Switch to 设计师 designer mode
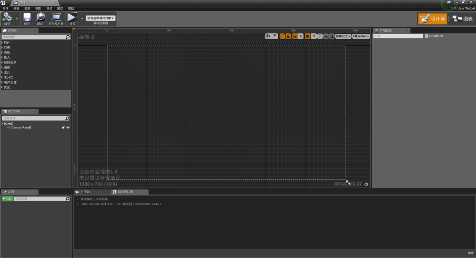This screenshot has height=258, width=476. click(x=433, y=19)
